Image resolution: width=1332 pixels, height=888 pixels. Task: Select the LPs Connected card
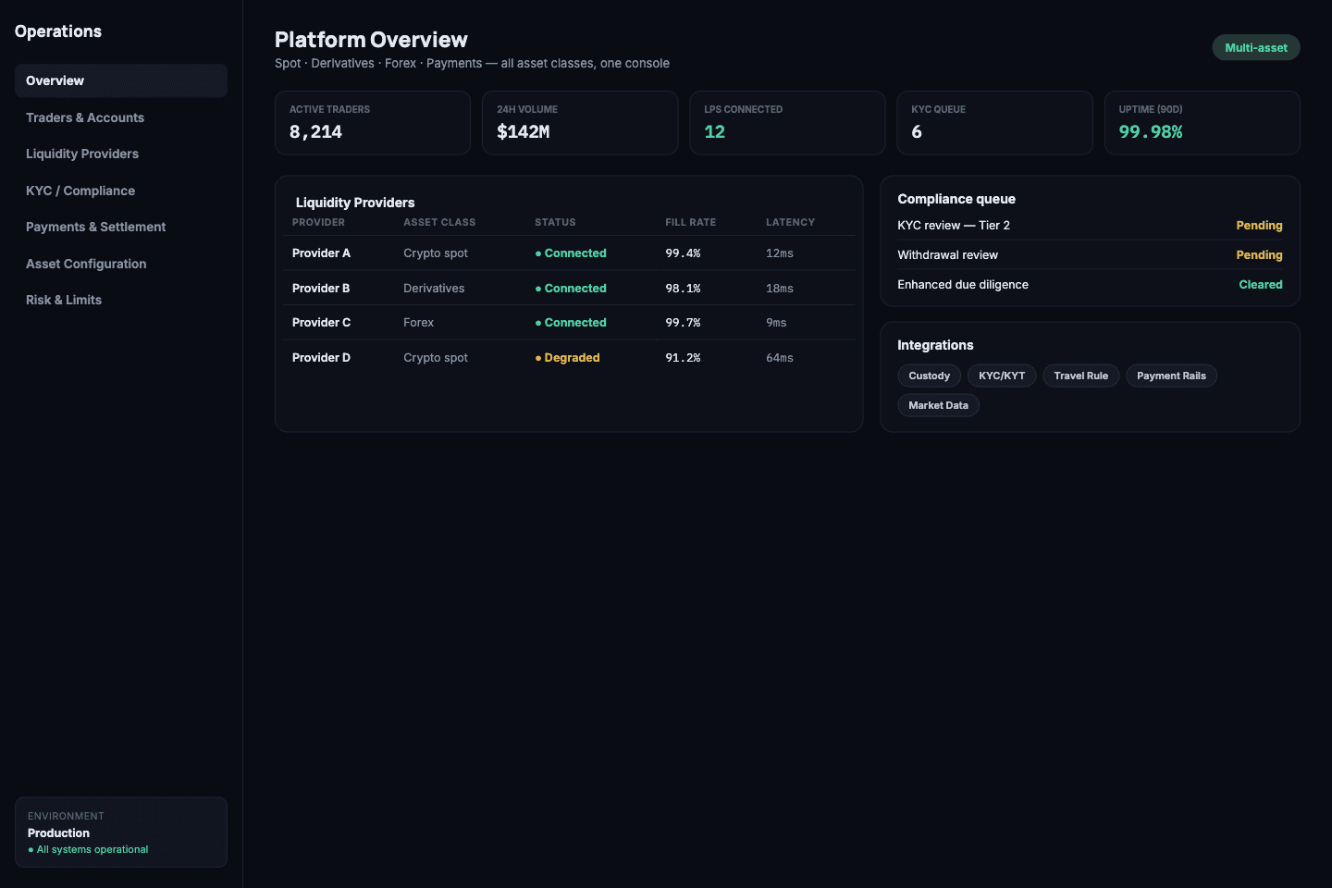[x=787, y=122]
